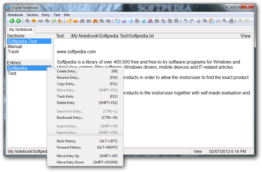262x172 pixels.
Task: Open the Section menu
Action: click(32, 15)
